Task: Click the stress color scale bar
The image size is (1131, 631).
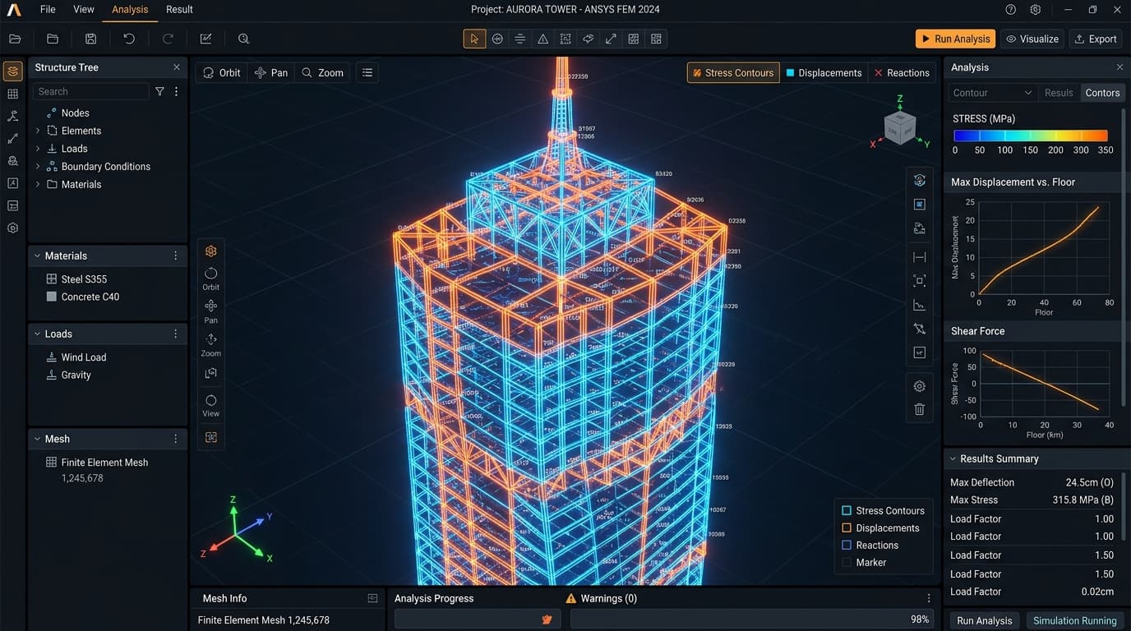Action: click(1031, 136)
